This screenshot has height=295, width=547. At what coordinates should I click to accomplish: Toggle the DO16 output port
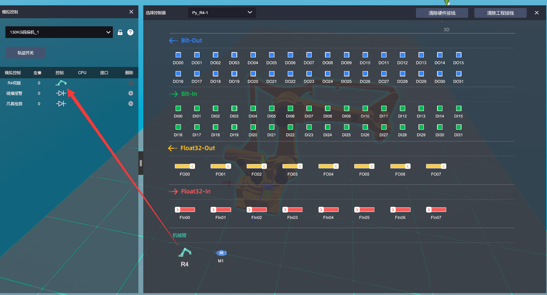click(178, 74)
